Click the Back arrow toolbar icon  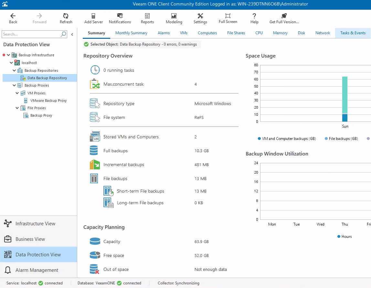point(13,16)
